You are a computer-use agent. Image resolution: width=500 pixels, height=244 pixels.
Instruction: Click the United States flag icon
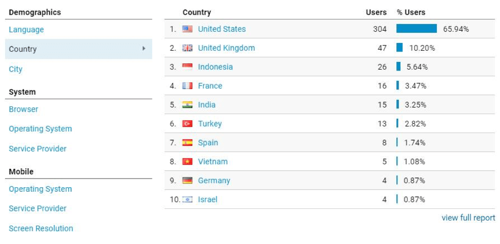point(187,29)
